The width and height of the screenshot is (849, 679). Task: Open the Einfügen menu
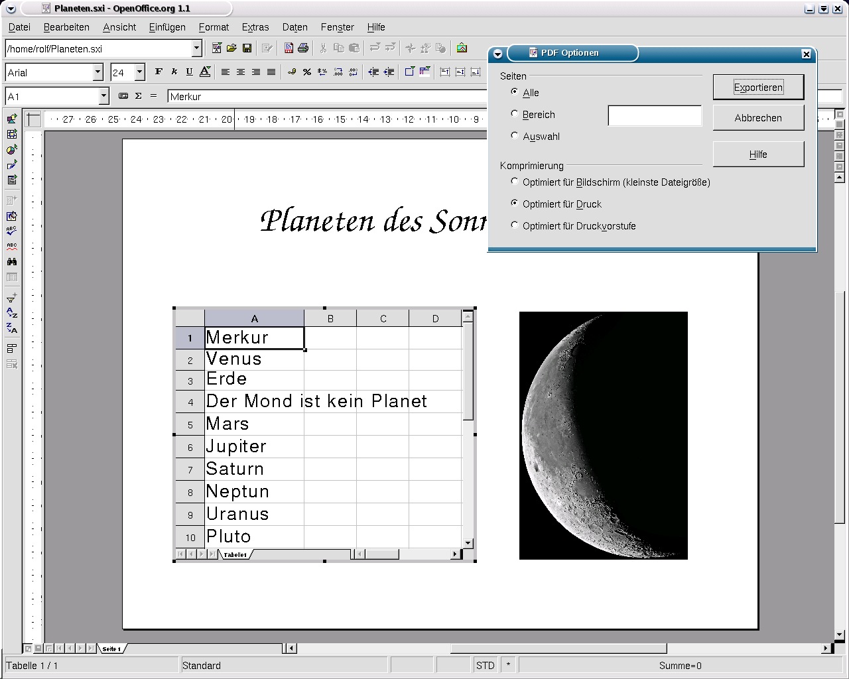pos(167,27)
